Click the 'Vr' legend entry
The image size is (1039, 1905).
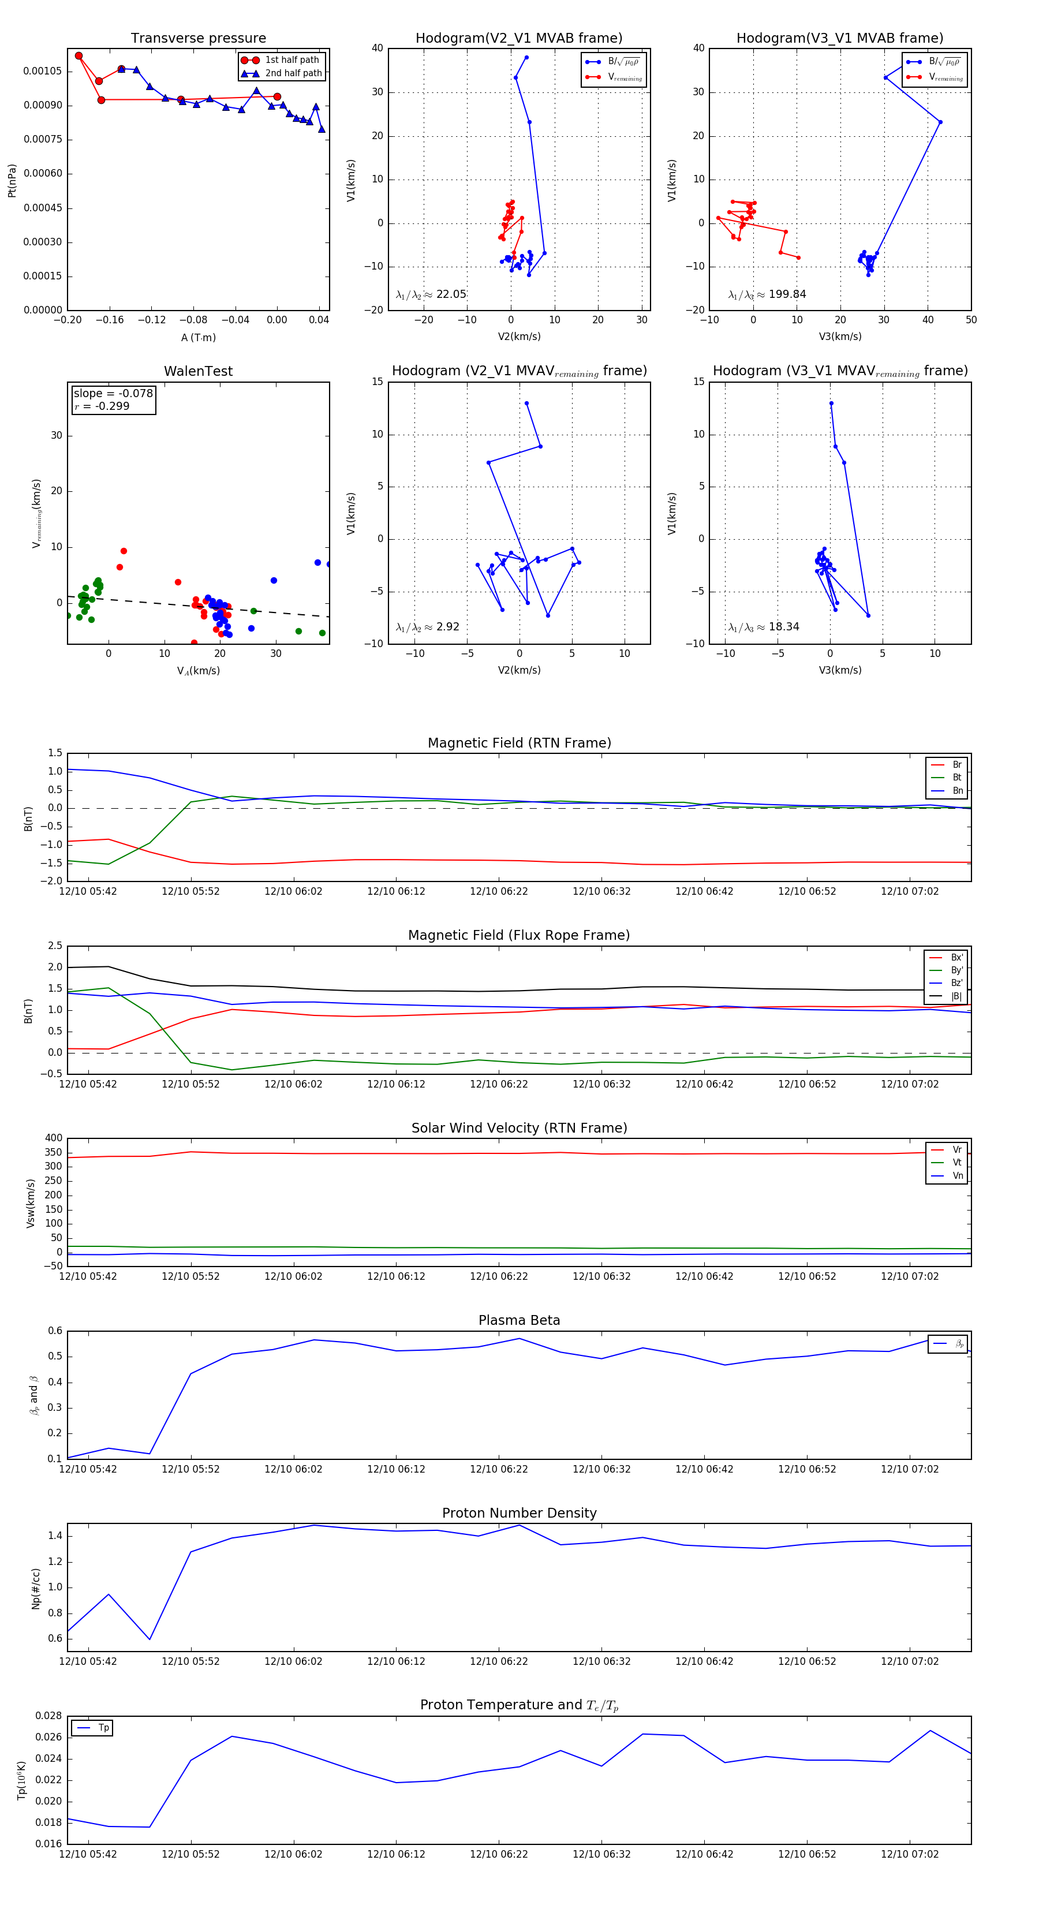tap(947, 1150)
